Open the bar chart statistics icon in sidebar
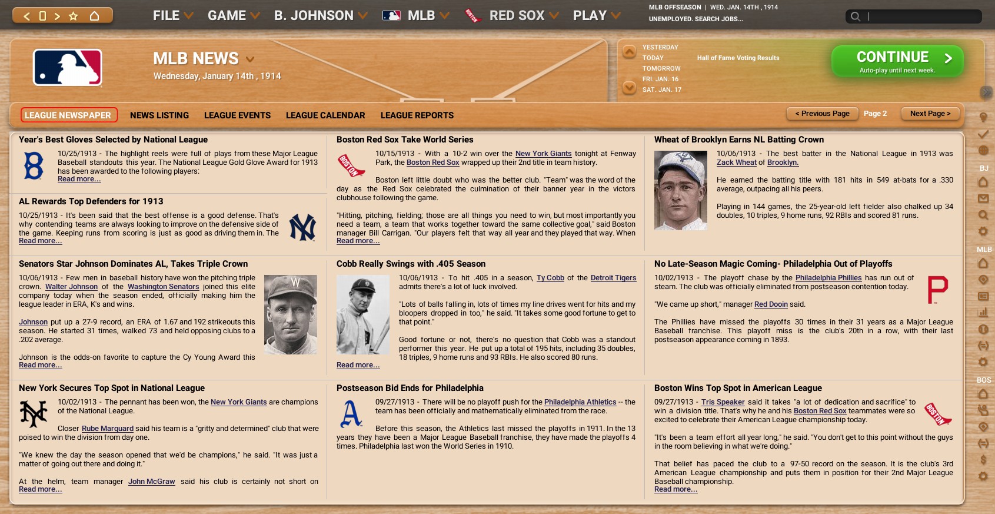The width and height of the screenshot is (995, 514). [983, 313]
